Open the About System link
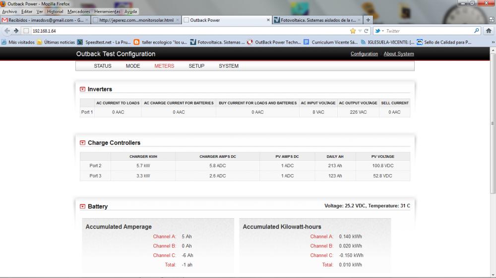The width and height of the screenshot is (496, 278). click(x=399, y=53)
